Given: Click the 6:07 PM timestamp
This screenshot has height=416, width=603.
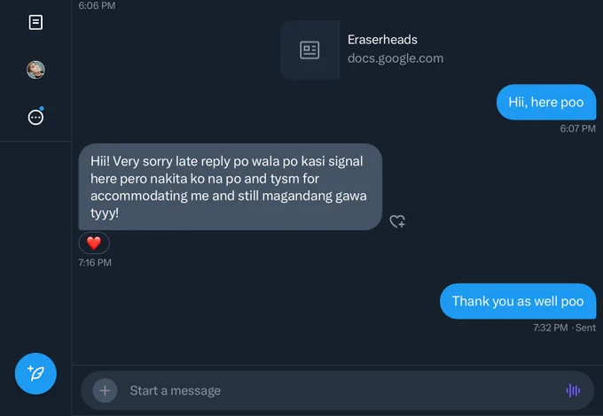Looking at the screenshot, I should point(577,128).
